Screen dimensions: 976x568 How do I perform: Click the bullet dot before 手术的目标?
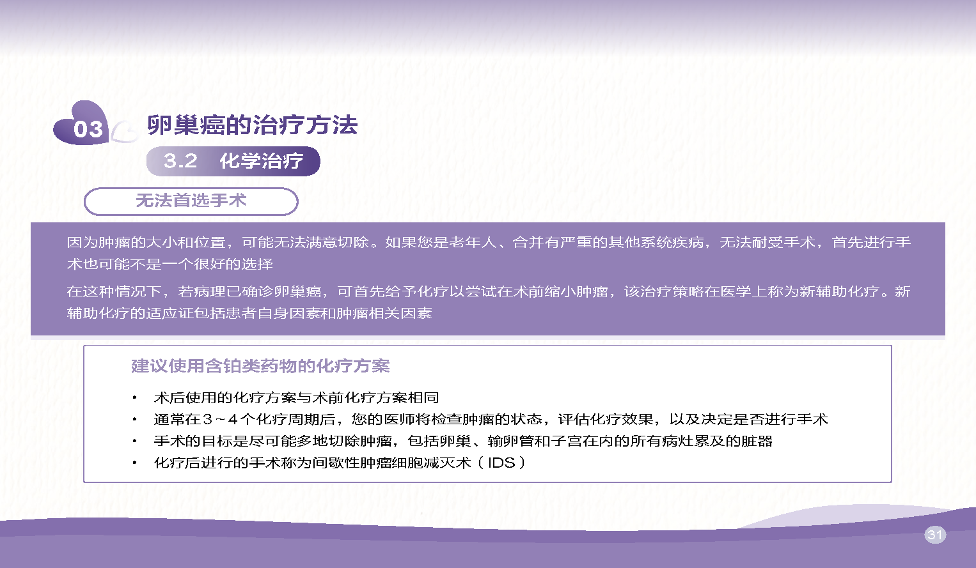[x=134, y=441]
